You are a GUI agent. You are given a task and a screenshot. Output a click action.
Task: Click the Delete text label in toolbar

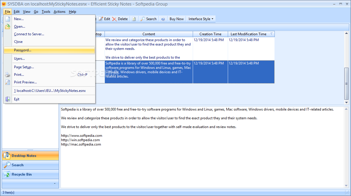click(123, 19)
